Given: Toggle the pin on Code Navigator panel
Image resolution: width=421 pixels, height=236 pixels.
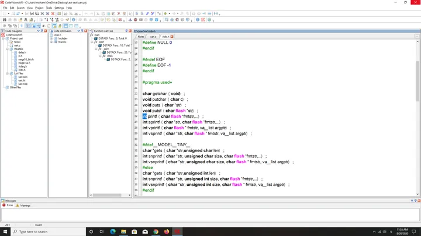Looking at the screenshot, I should tap(42, 31).
